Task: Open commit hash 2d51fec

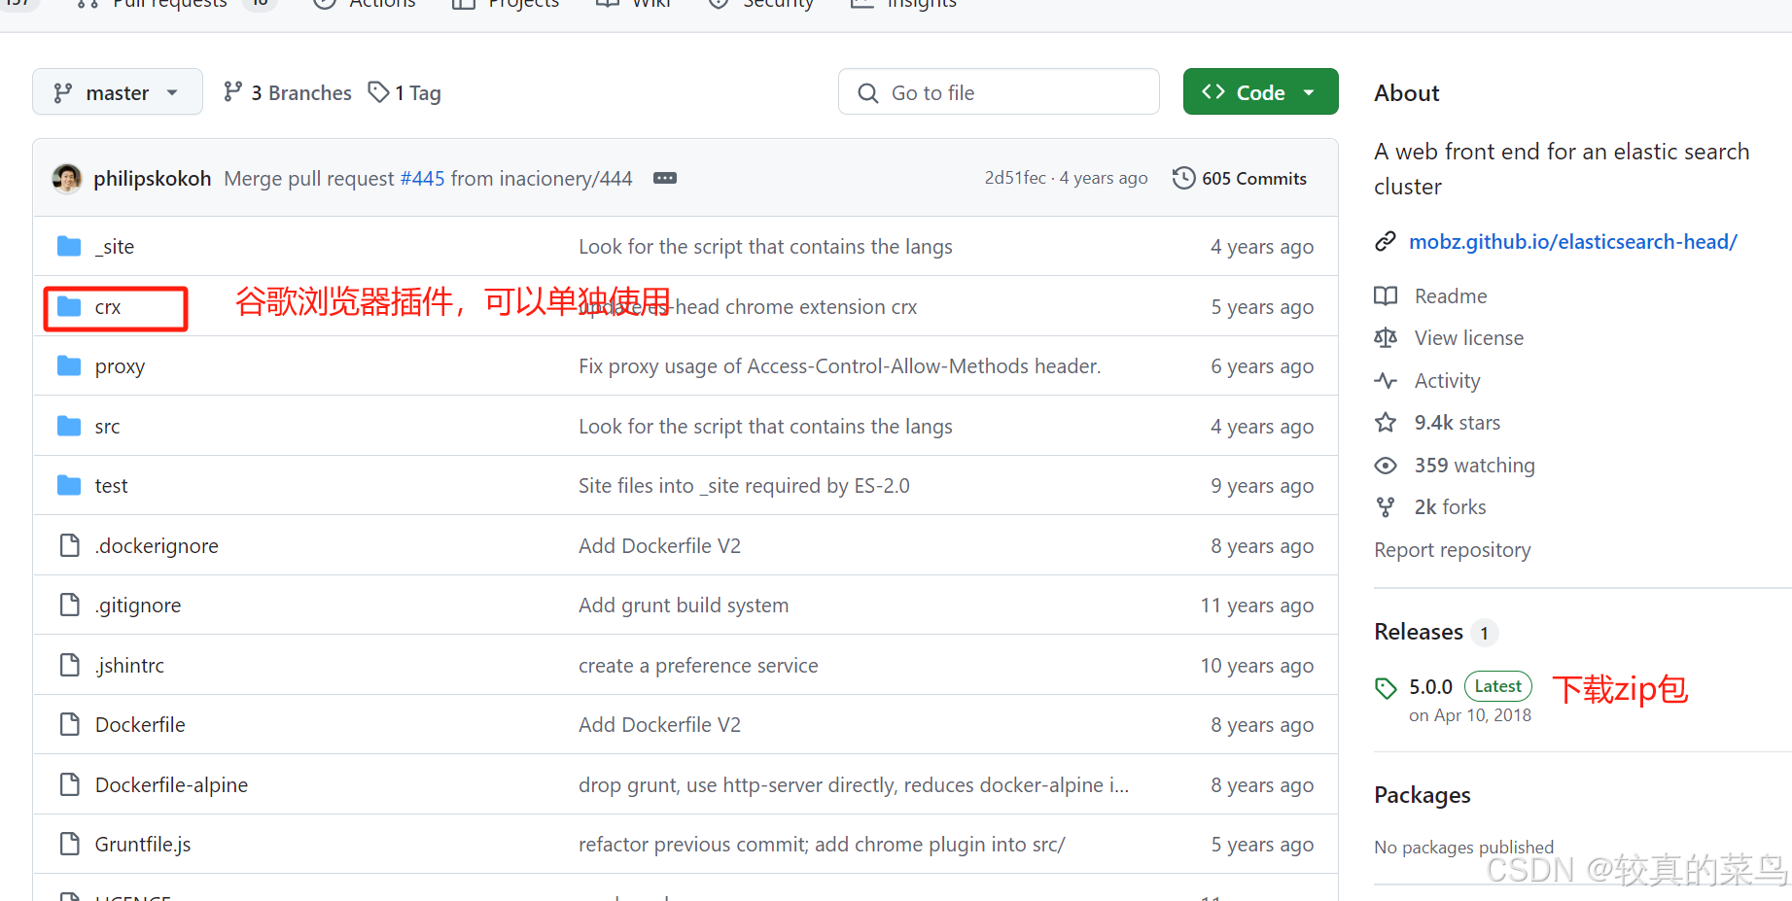Action: [x=1015, y=178]
